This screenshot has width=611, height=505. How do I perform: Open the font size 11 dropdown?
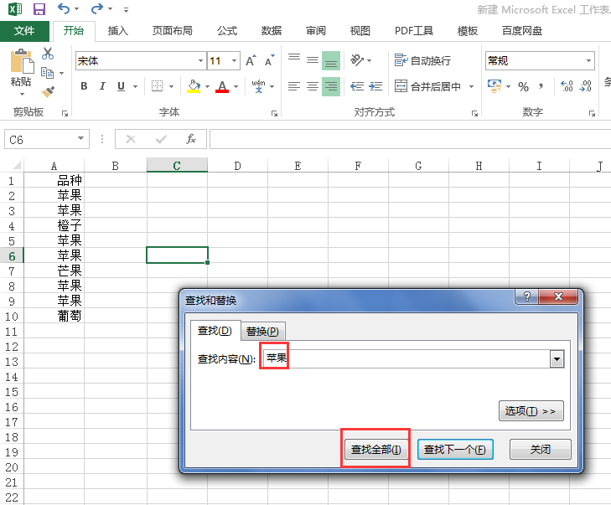(234, 61)
